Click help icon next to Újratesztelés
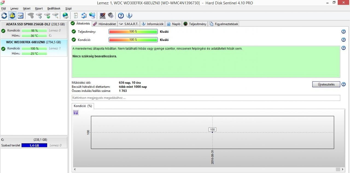 [x=344, y=84]
